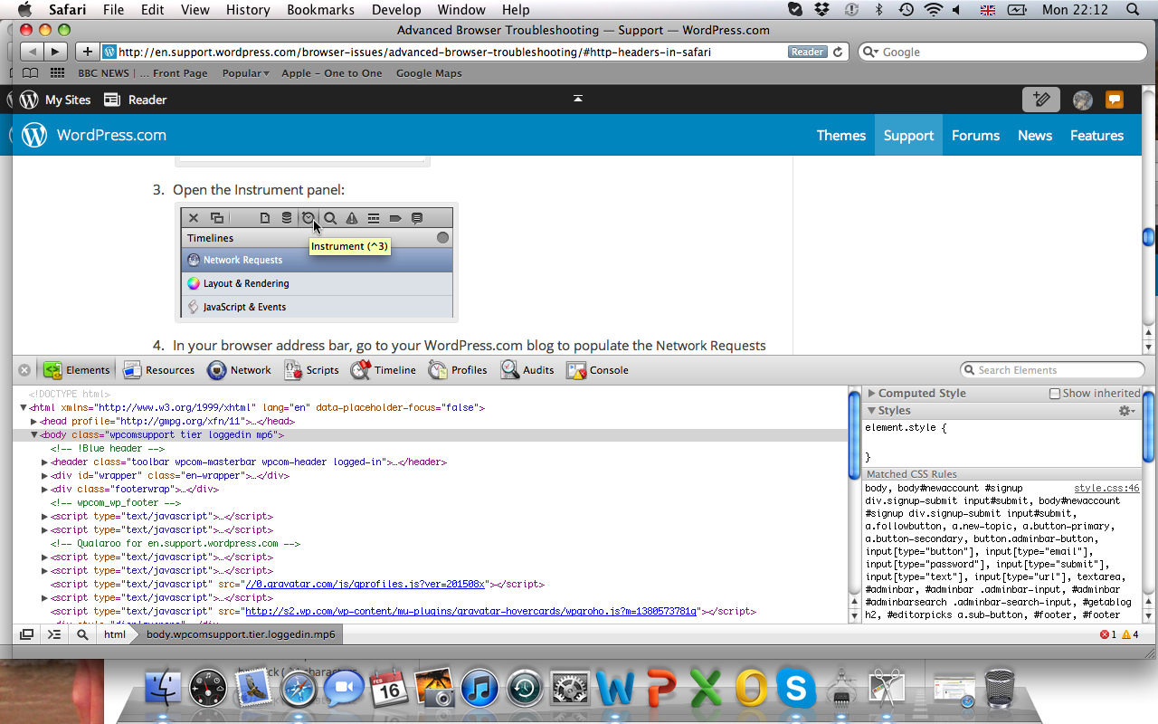Close the Web Inspector pane
Viewport: 1158px width, 724px height.
click(x=24, y=370)
